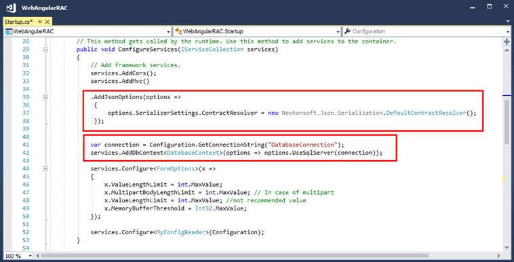Click .AddJsonOptions on line 35
The image size is (514, 262).
click(117, 97)
